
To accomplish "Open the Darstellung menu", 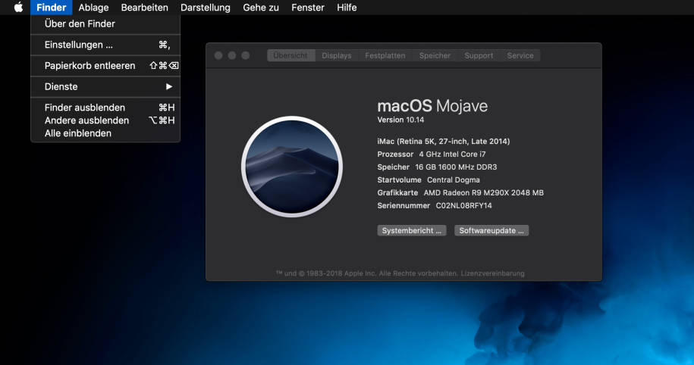I will tap(206, 8).
